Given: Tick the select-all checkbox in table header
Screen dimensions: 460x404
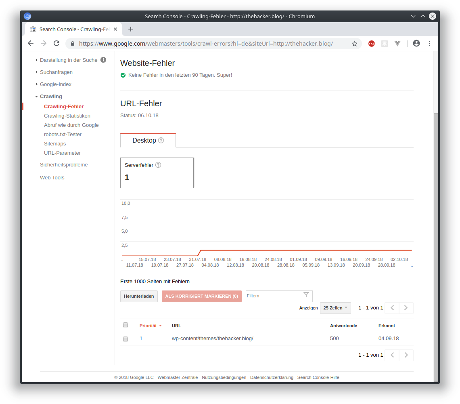Looking at the screenshot, I should tap(125, 325).
